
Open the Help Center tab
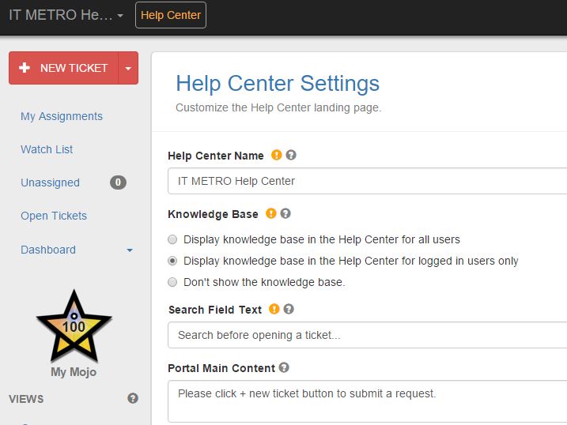pos(171,15)
